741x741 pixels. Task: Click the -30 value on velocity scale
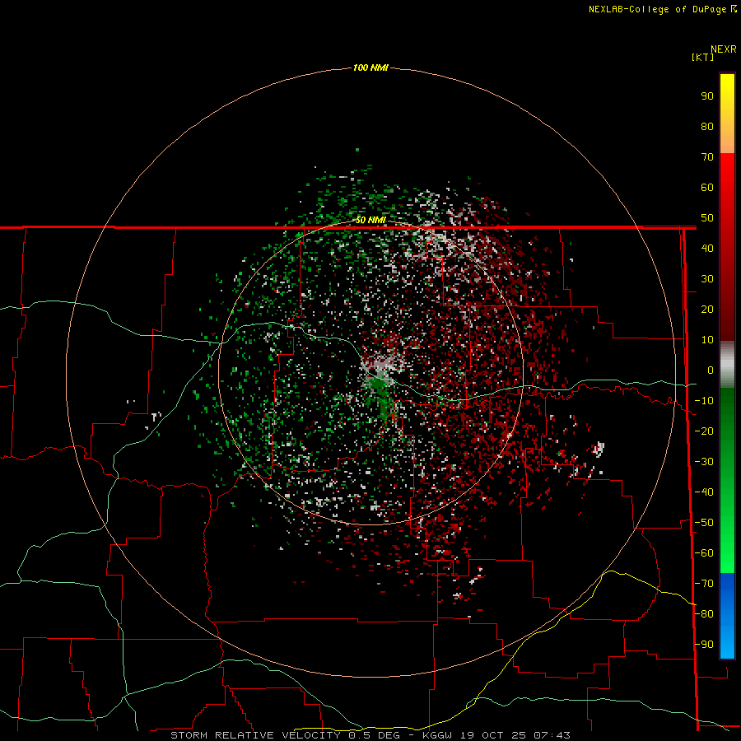(x=704, y=462)
